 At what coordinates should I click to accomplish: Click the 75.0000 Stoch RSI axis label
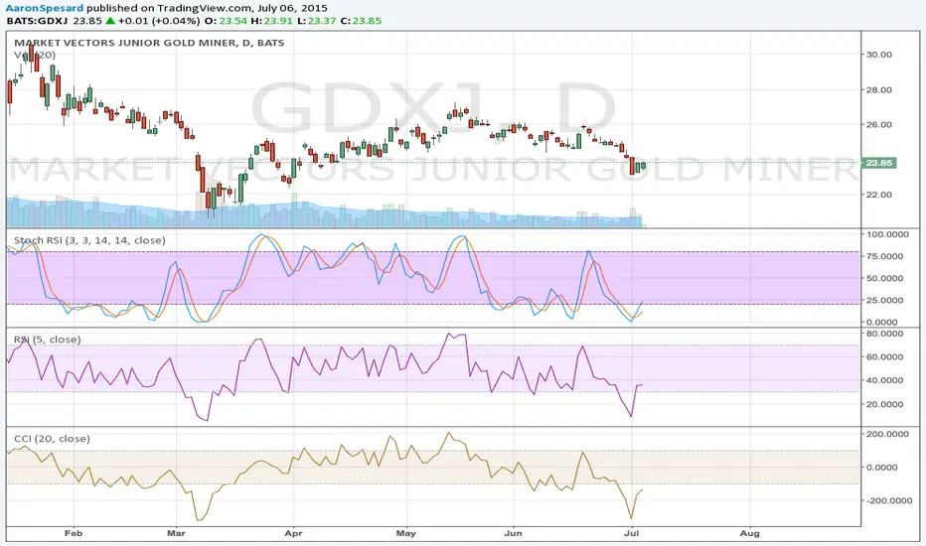[884, 256]
